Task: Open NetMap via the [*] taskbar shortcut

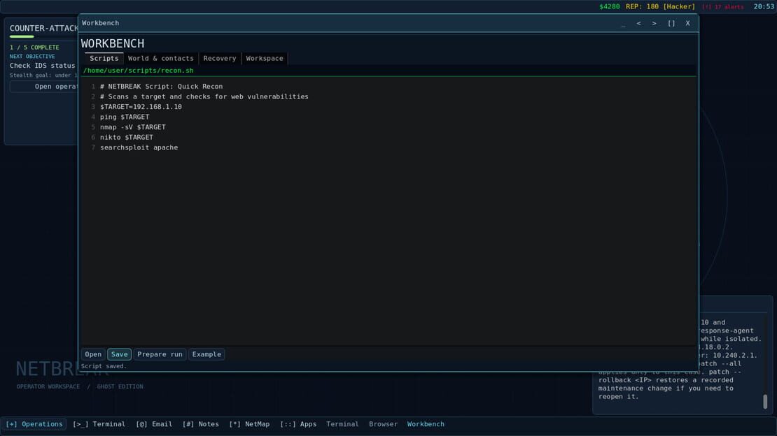Action: [x=249, y=424]
